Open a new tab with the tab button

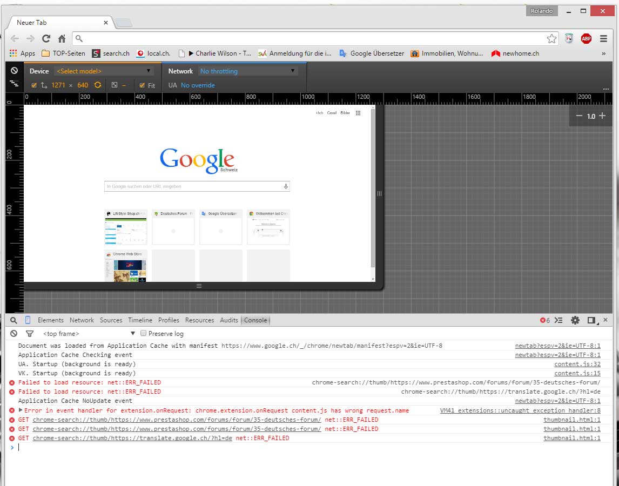pyautogui.click(x=124, y=23)
